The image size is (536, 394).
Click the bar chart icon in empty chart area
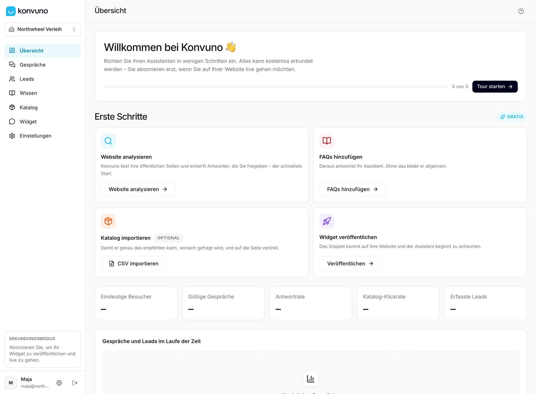coord(311,379)
